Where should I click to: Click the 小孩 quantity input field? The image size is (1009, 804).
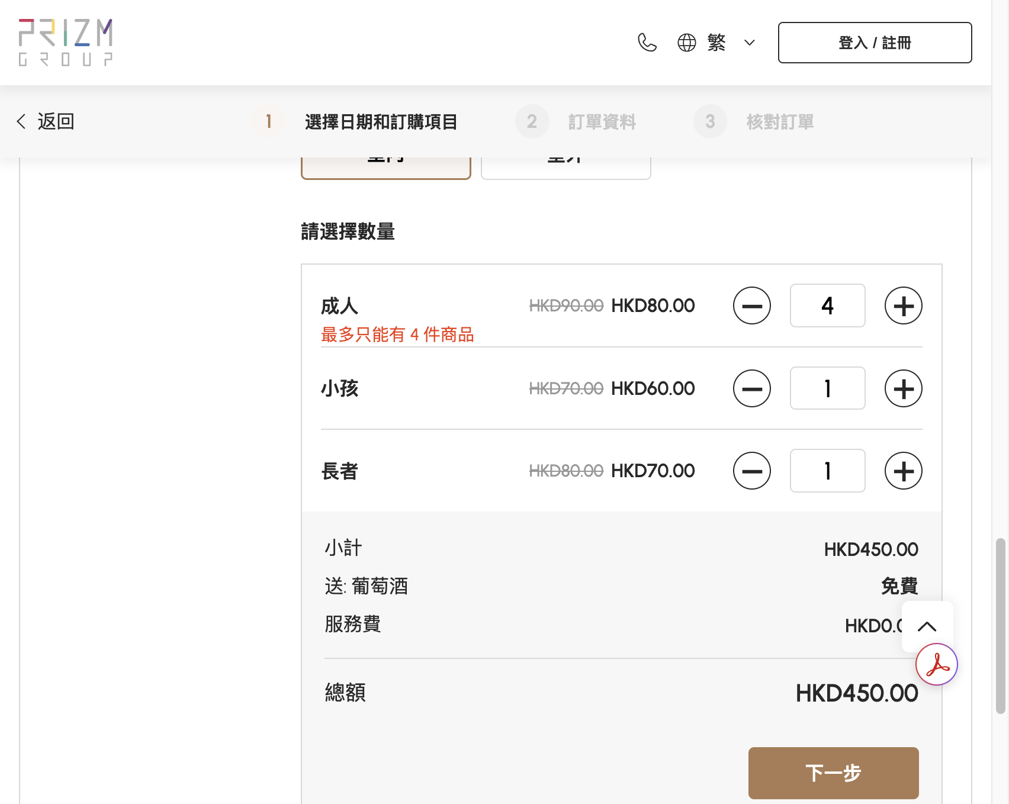pos(827,388)
